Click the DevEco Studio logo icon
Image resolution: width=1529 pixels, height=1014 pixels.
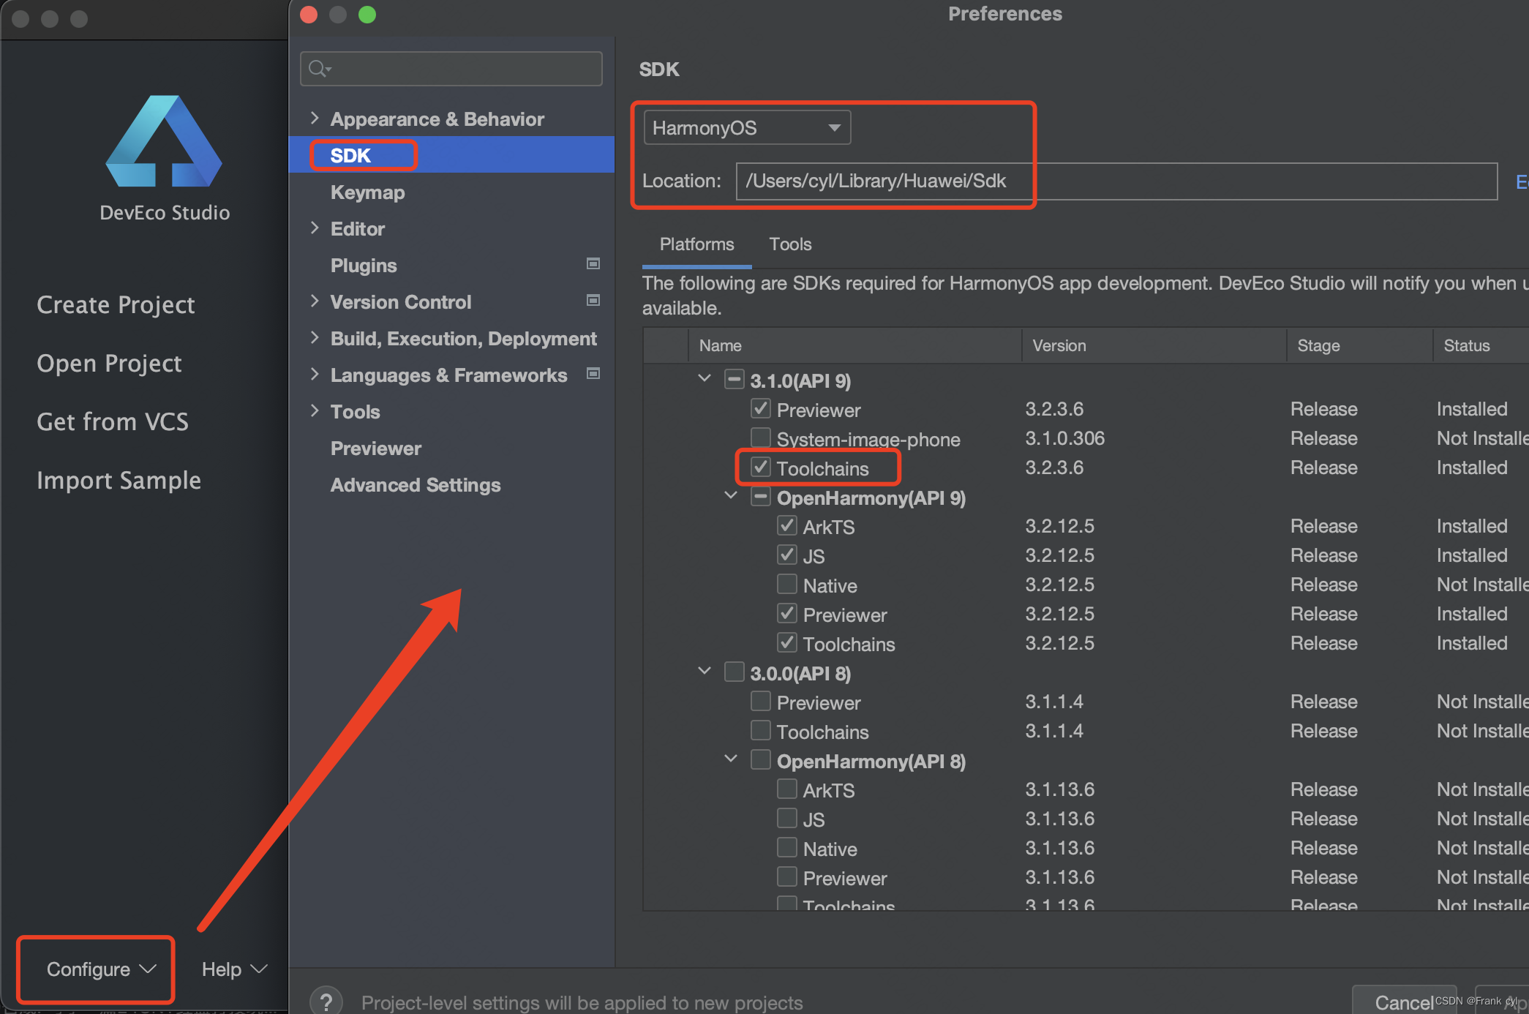click(x=164, y=142)
